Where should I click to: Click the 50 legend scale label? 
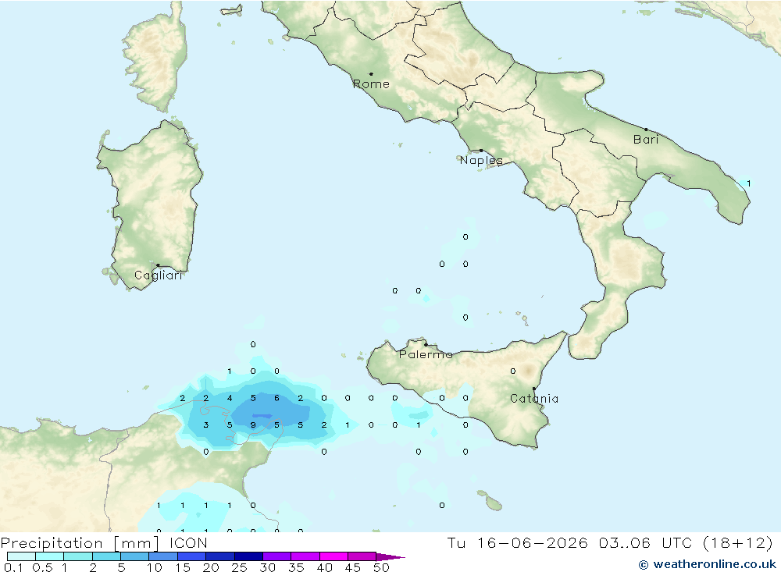tap(381, 567)
